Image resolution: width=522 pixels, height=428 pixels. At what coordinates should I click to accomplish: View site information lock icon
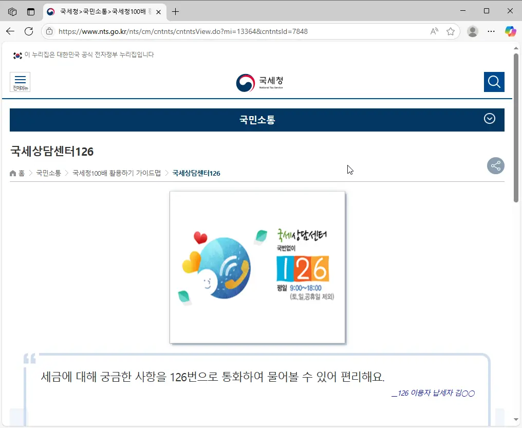49,31
